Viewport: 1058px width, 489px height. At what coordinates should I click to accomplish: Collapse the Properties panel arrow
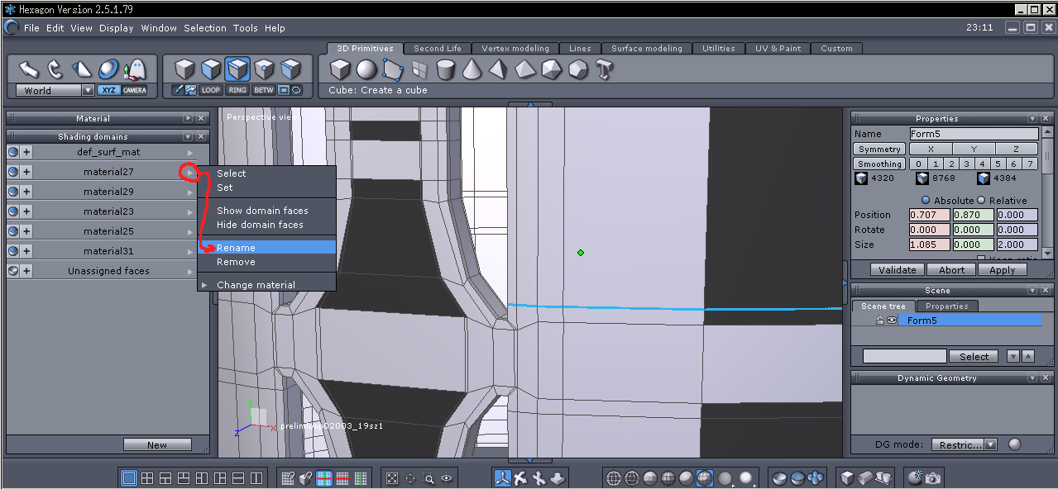[1032, 119]
